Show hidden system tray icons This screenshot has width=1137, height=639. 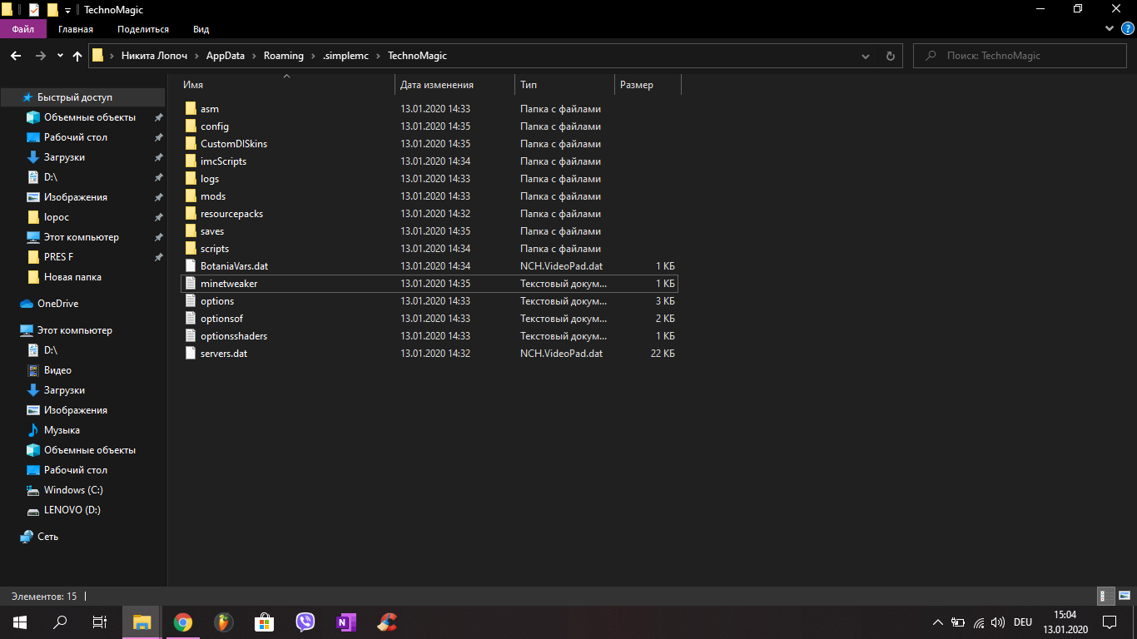tap(938, 622)
